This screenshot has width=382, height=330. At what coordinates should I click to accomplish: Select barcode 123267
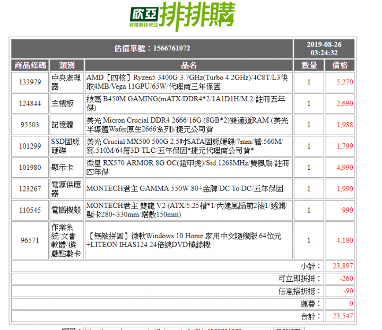(x=30, y=189)
